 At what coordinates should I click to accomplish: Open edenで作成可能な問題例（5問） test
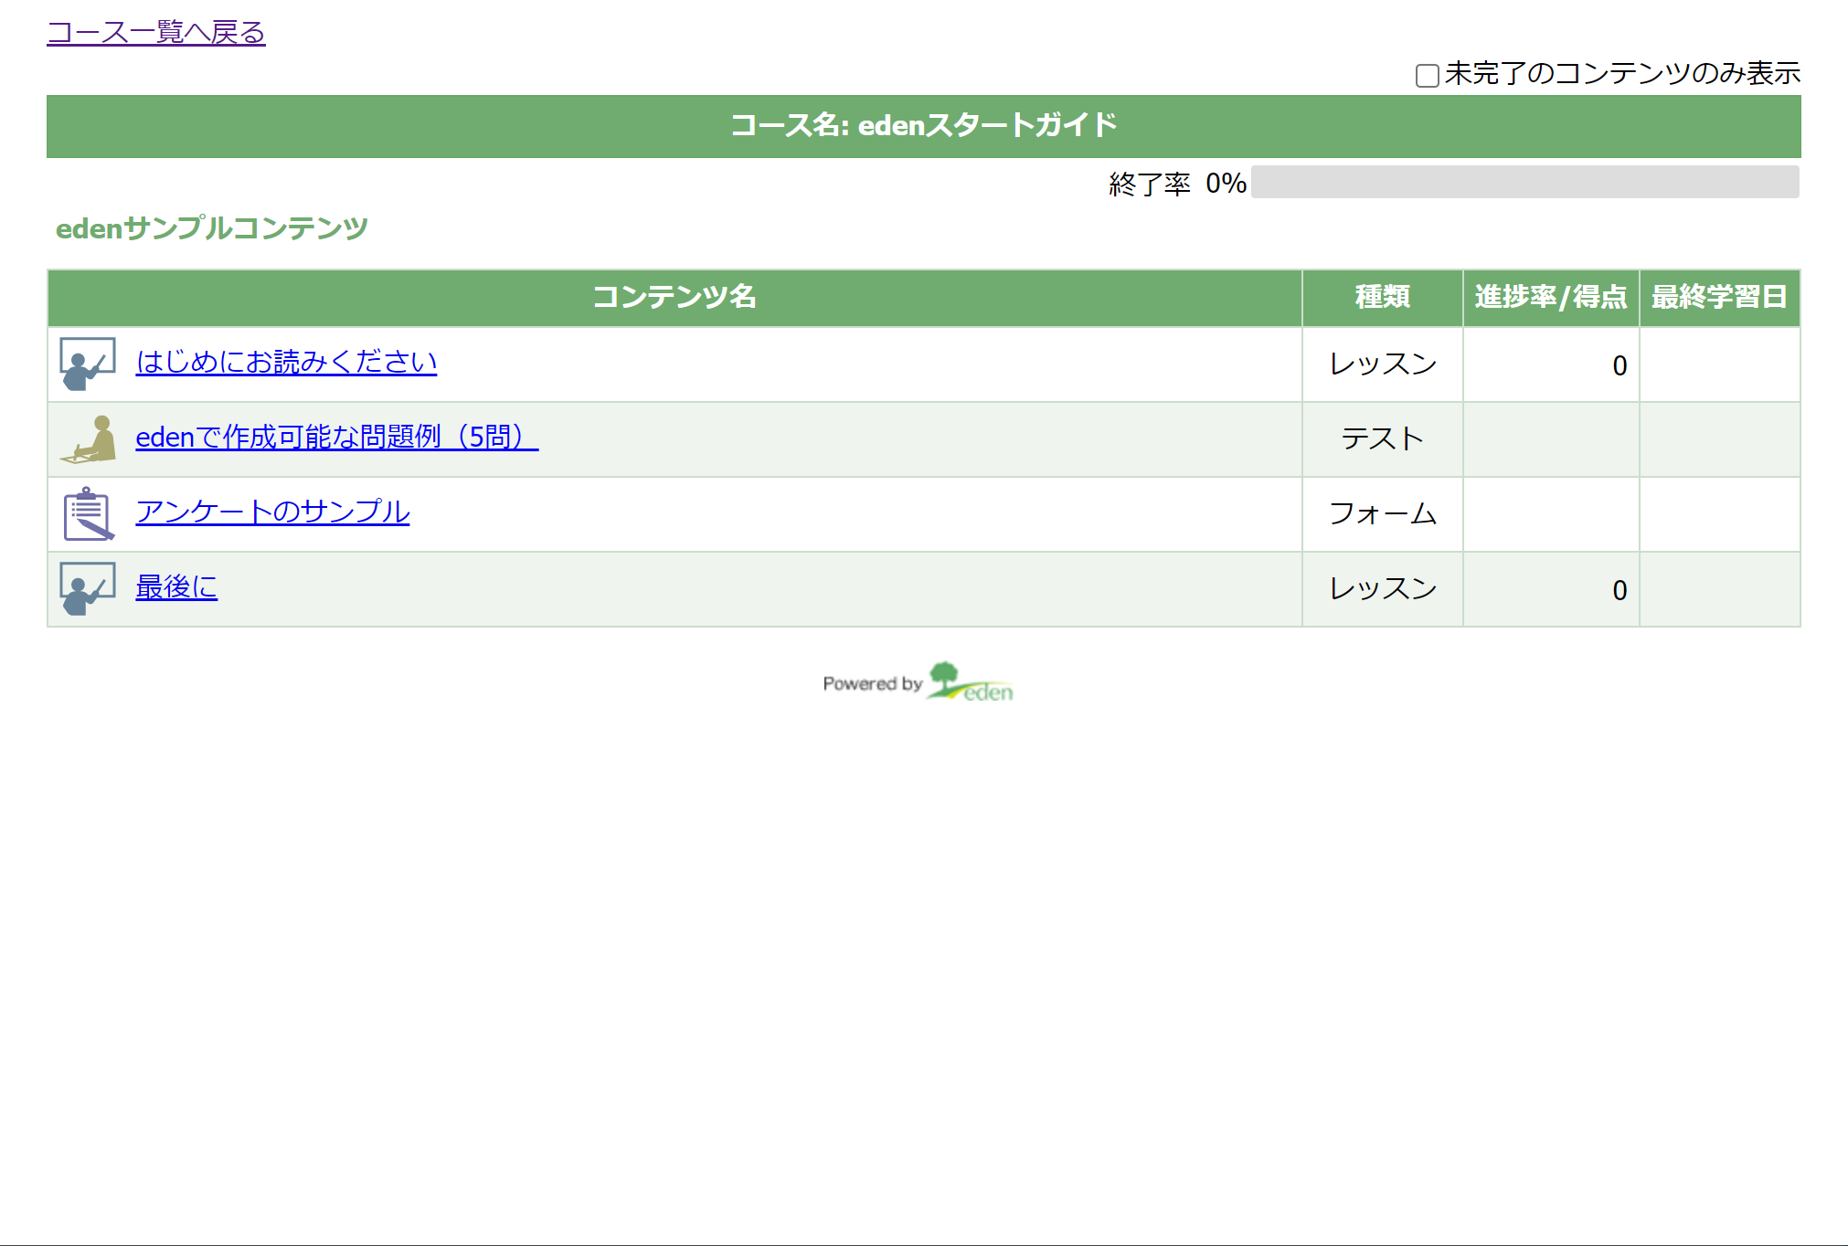click(337, 437)
